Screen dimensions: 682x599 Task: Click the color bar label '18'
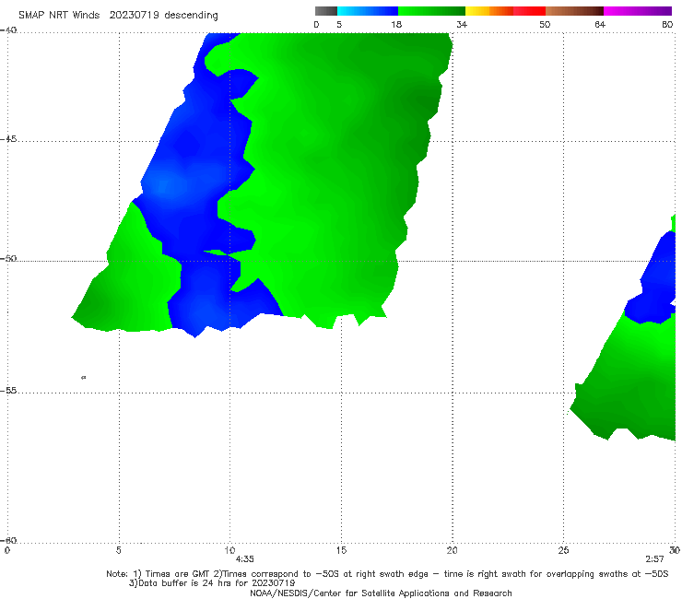[396, 24]
